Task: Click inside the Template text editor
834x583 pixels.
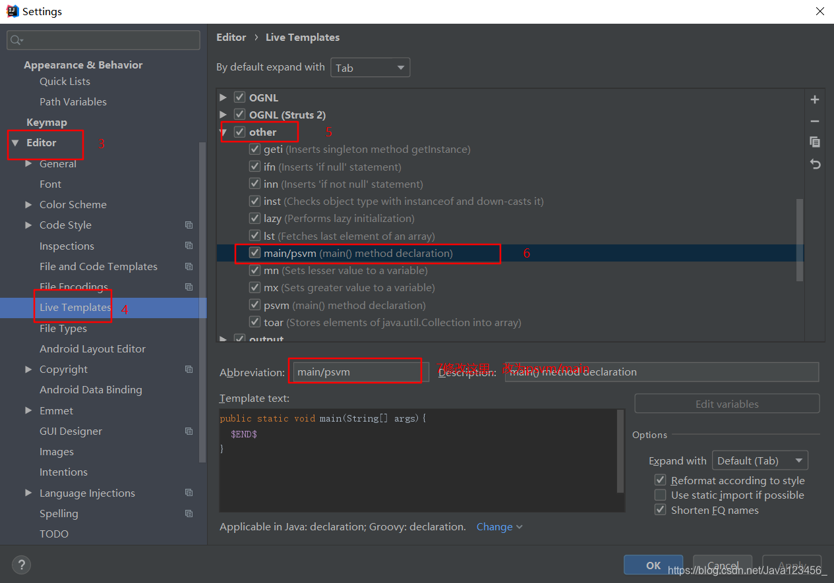Action: coord(418,460)
